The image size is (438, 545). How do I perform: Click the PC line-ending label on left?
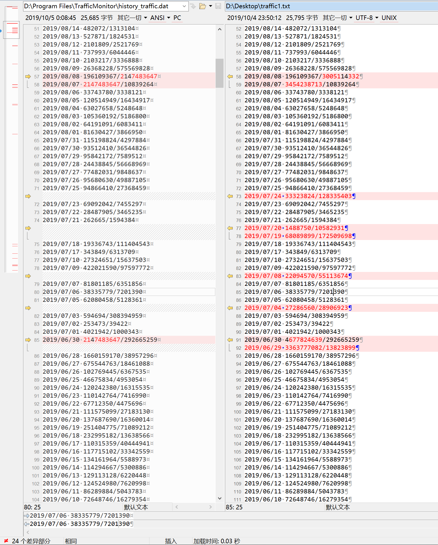[x=177, y=18]
